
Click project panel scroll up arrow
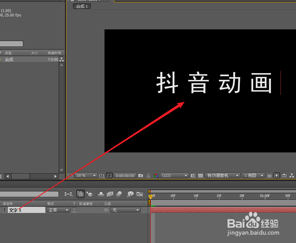[x=62, y=65]
